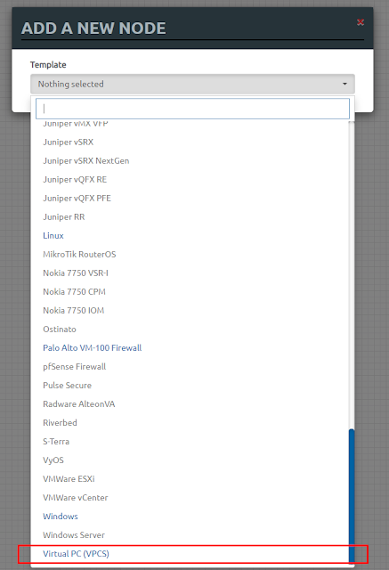Click the template search input field

192,109
